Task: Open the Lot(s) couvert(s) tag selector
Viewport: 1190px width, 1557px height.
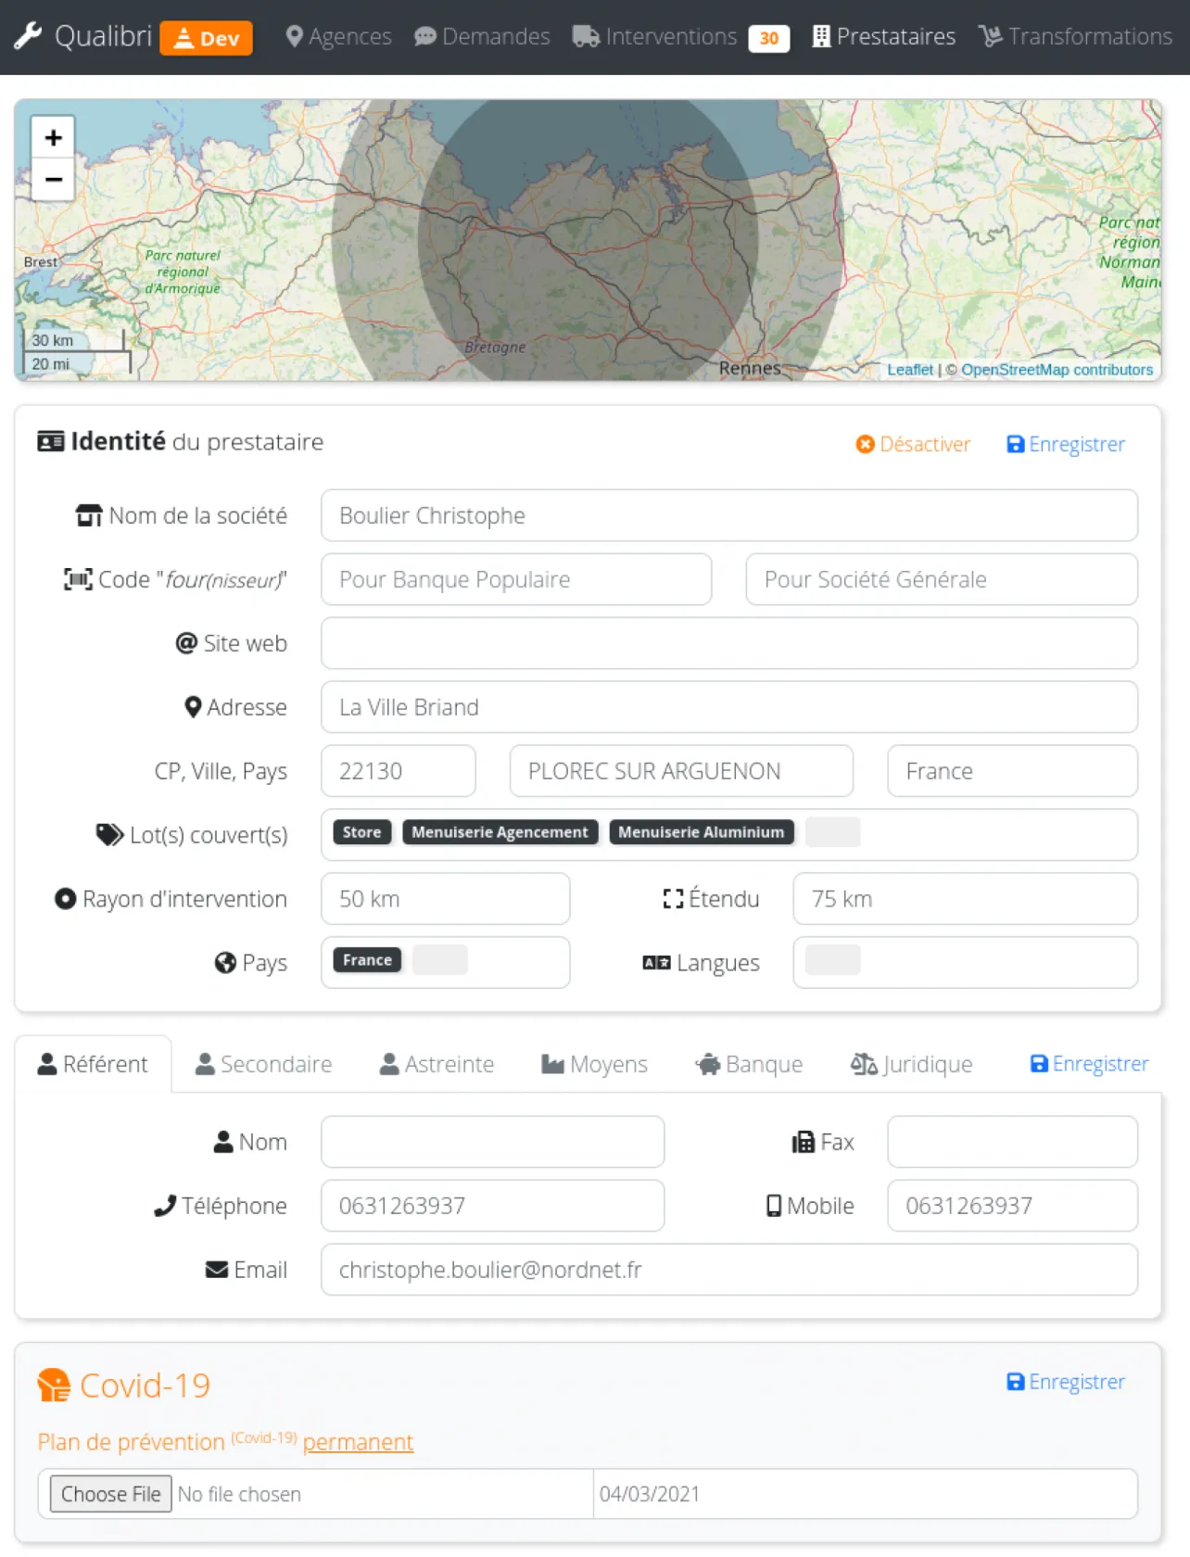Action: [992, 834]
